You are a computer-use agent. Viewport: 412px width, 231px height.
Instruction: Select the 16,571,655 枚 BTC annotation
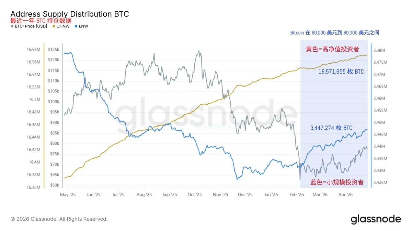pyautogui.click(x=341, y=72)
